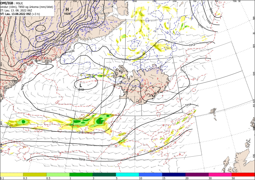Click the 'H' high pressure marker over Greenland
The width and height of the screenshot is (255, 180).
67,9
